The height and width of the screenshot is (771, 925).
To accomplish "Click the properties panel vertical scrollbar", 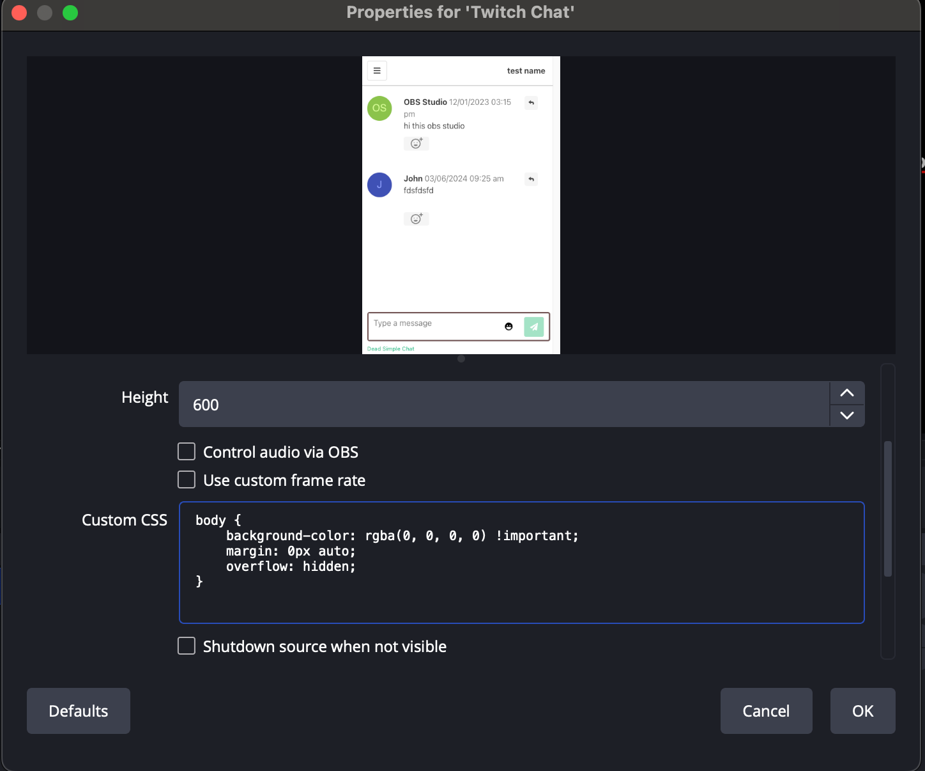I will [x=887, y=509].
